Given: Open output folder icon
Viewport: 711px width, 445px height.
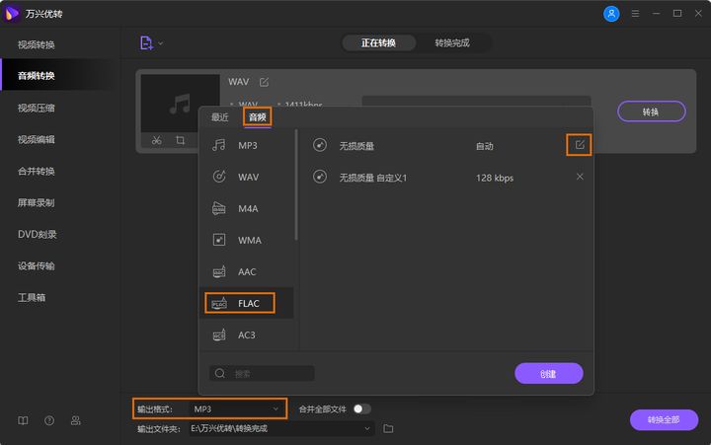Looking at the screenshot, I should pos(388,428).
